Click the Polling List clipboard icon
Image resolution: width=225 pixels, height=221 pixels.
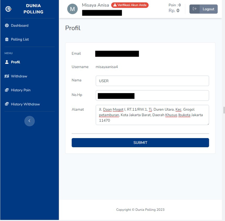(7, 39)
